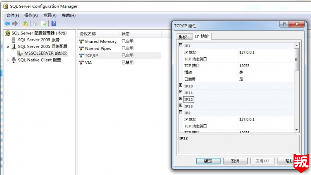Screen dimensions: 311x175
Task: Open the 操作(A) menu
Action: (31, 15)
